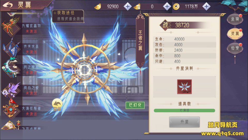Click the 已幻化 button

pos(135,105)
